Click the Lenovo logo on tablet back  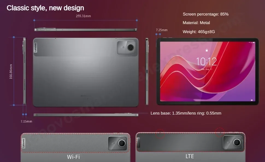tap(35, 47)
